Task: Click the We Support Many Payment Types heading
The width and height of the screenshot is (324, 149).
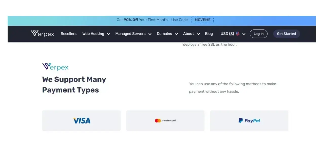Action: 74,85
